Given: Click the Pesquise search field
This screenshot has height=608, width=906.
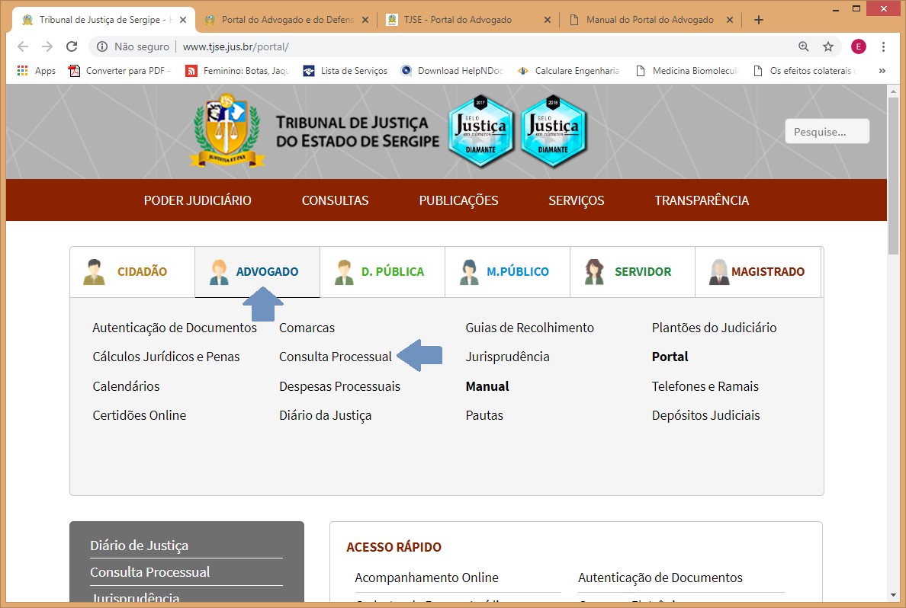Looking at the screenshot, I should click(x=827, y=132).
